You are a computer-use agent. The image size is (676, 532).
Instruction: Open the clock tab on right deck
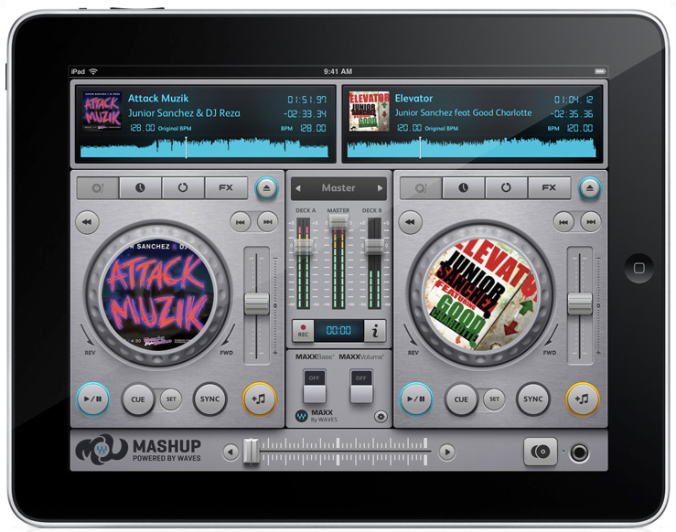coord(464,188)
